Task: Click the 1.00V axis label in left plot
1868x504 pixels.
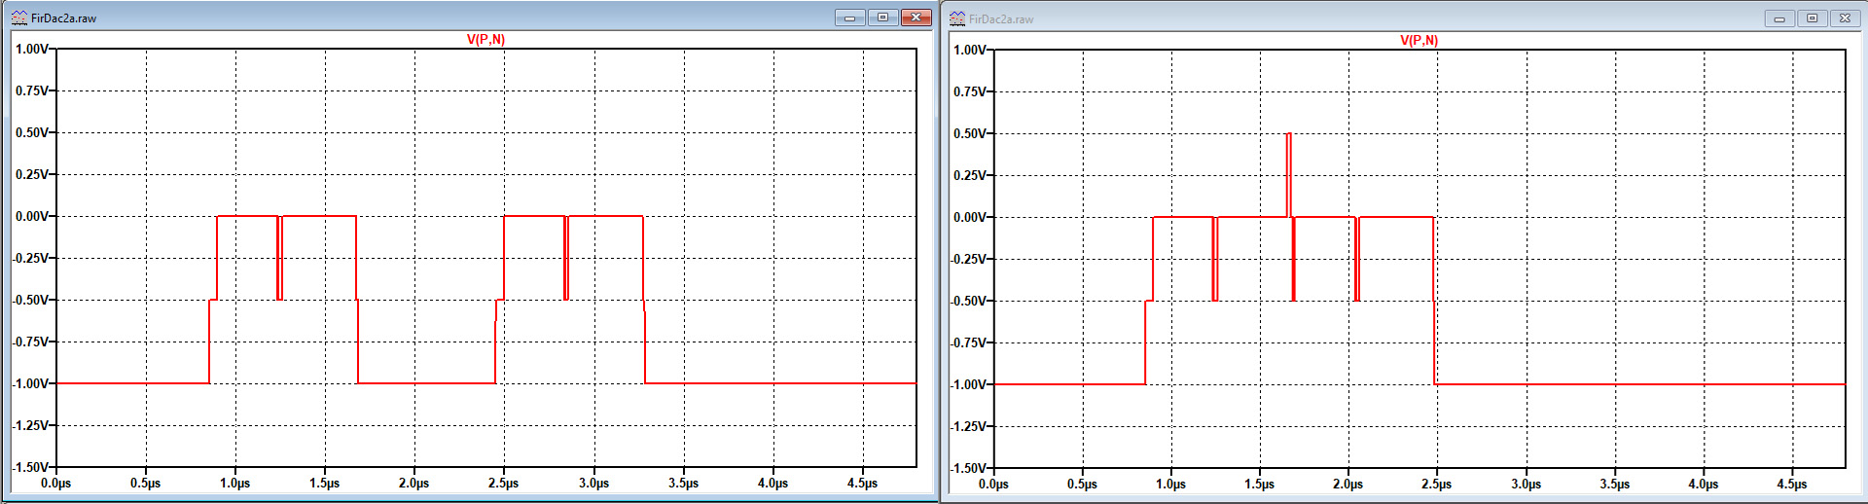Action: click(31, 49)
